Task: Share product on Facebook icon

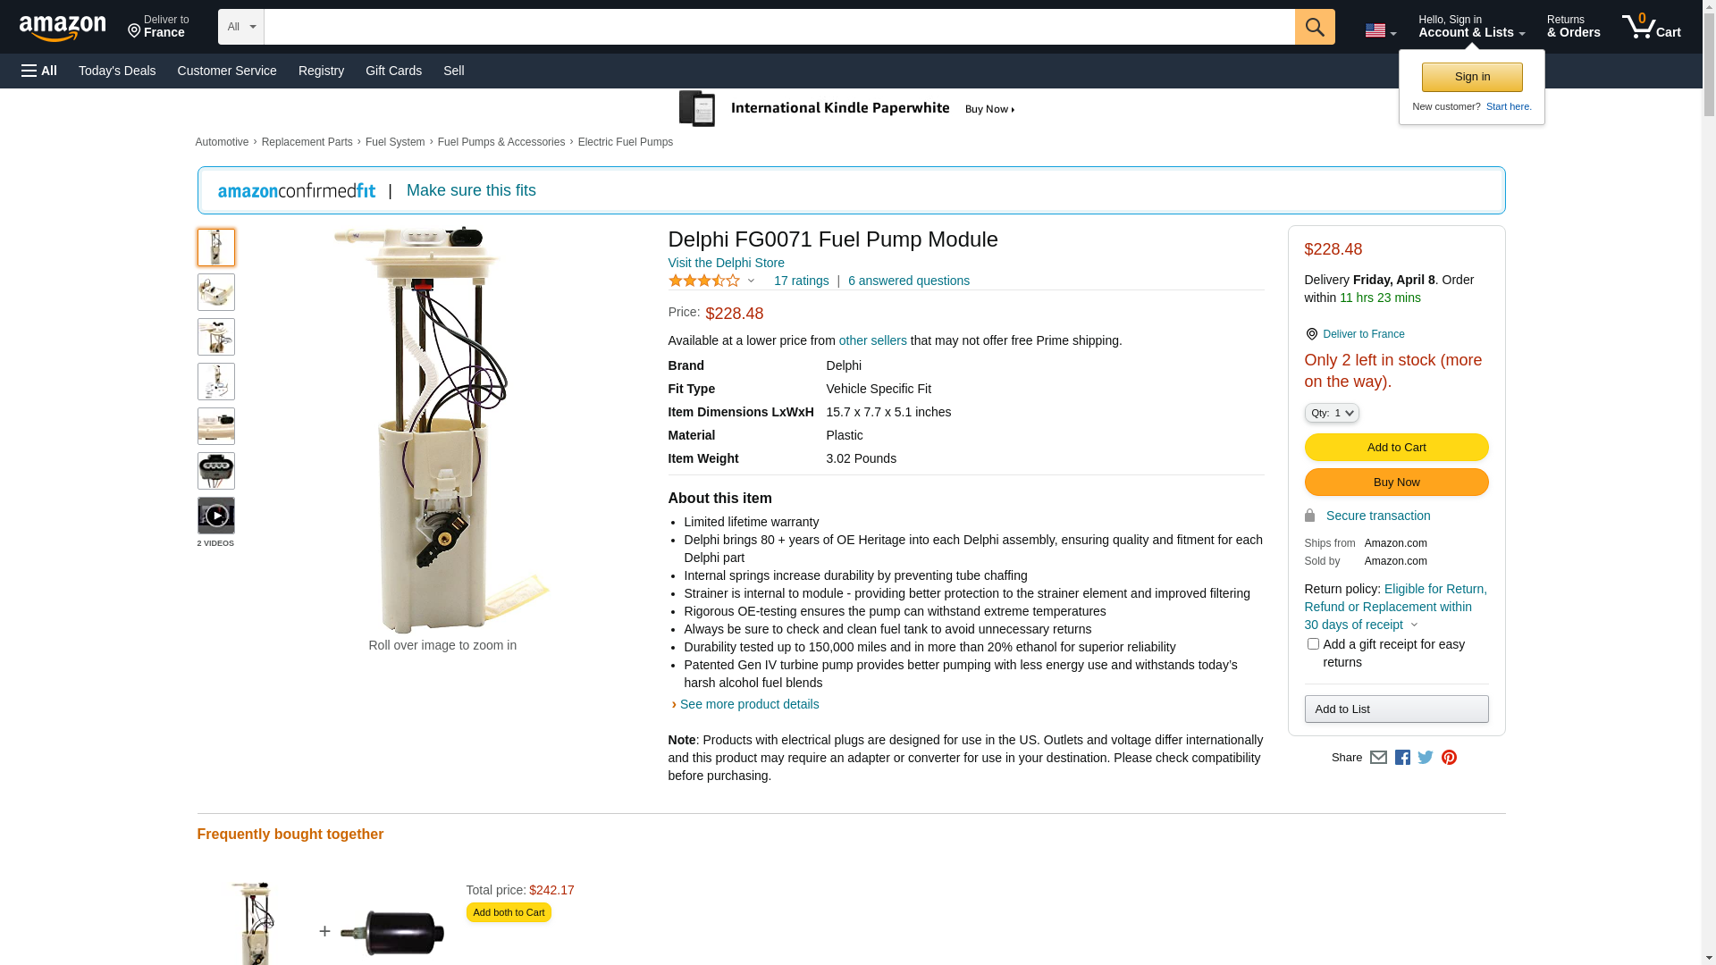Action: 1402,758
